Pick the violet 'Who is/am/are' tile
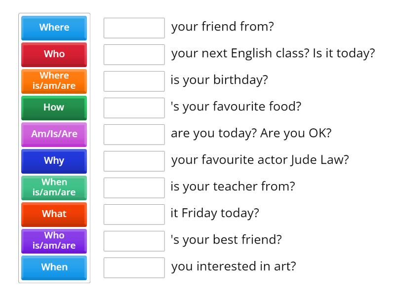 (53, 241)
